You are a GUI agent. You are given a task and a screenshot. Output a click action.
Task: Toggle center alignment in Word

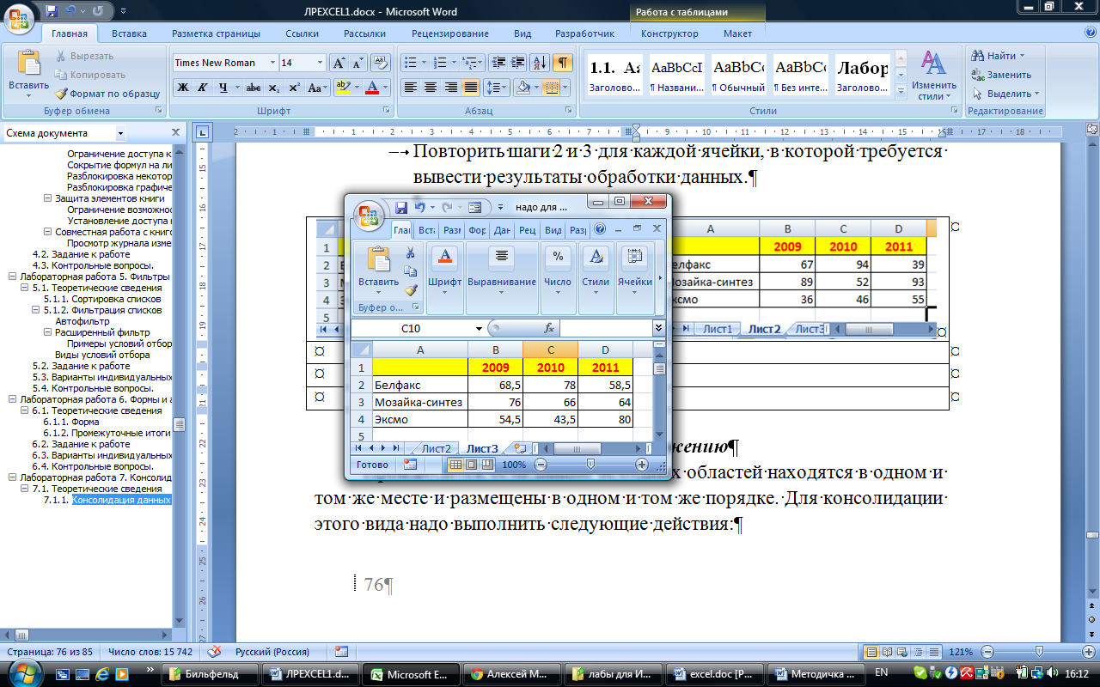pos(431,88)
